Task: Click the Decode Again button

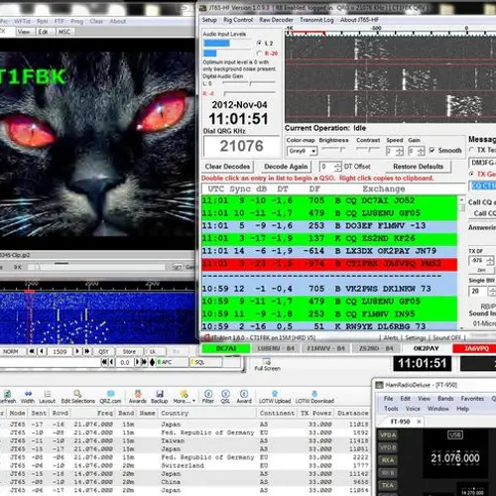Action: click(x=286, y=167)
